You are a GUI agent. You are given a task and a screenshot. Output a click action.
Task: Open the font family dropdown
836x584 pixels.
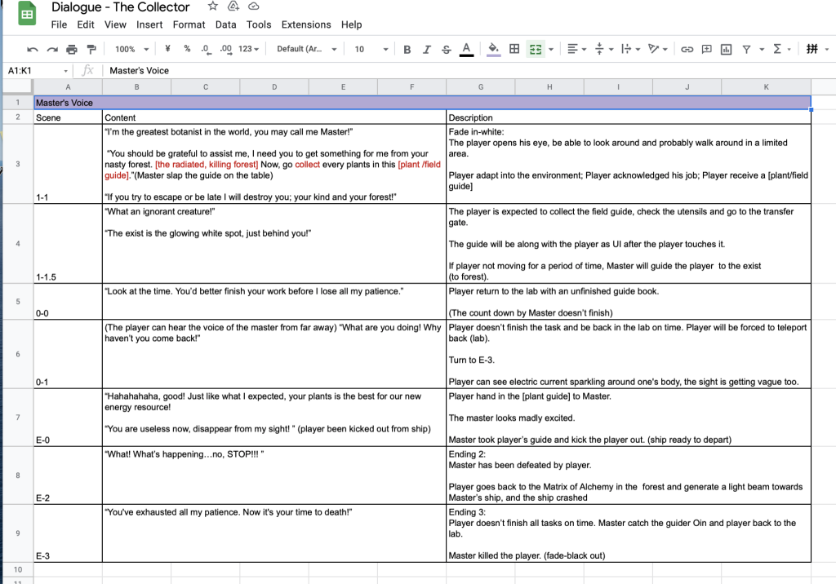coord(307,49)
